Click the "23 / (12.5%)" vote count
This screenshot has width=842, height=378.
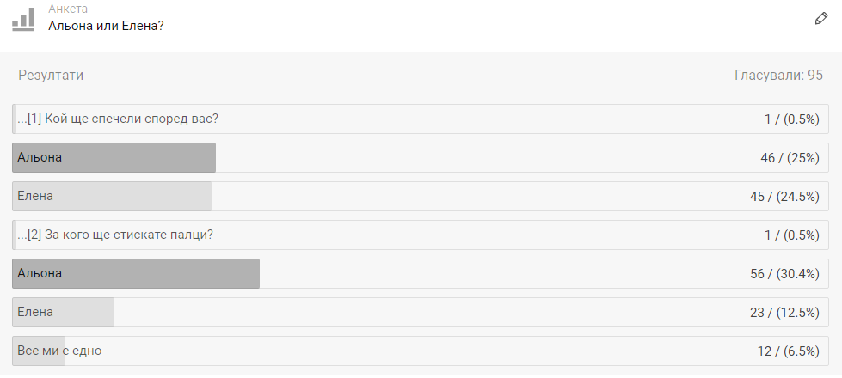coord(784,313)
